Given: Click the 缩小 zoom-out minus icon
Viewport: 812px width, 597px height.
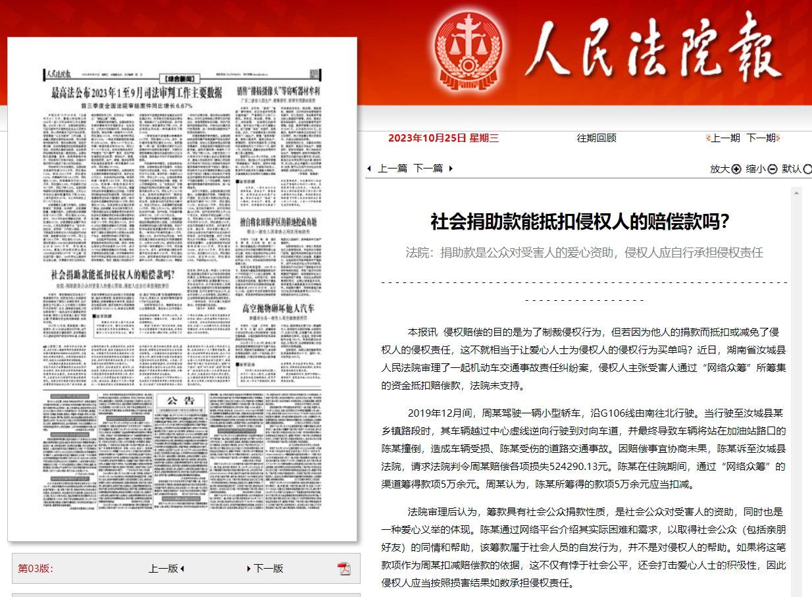Looking at the screenshot, I should (773, 169).
